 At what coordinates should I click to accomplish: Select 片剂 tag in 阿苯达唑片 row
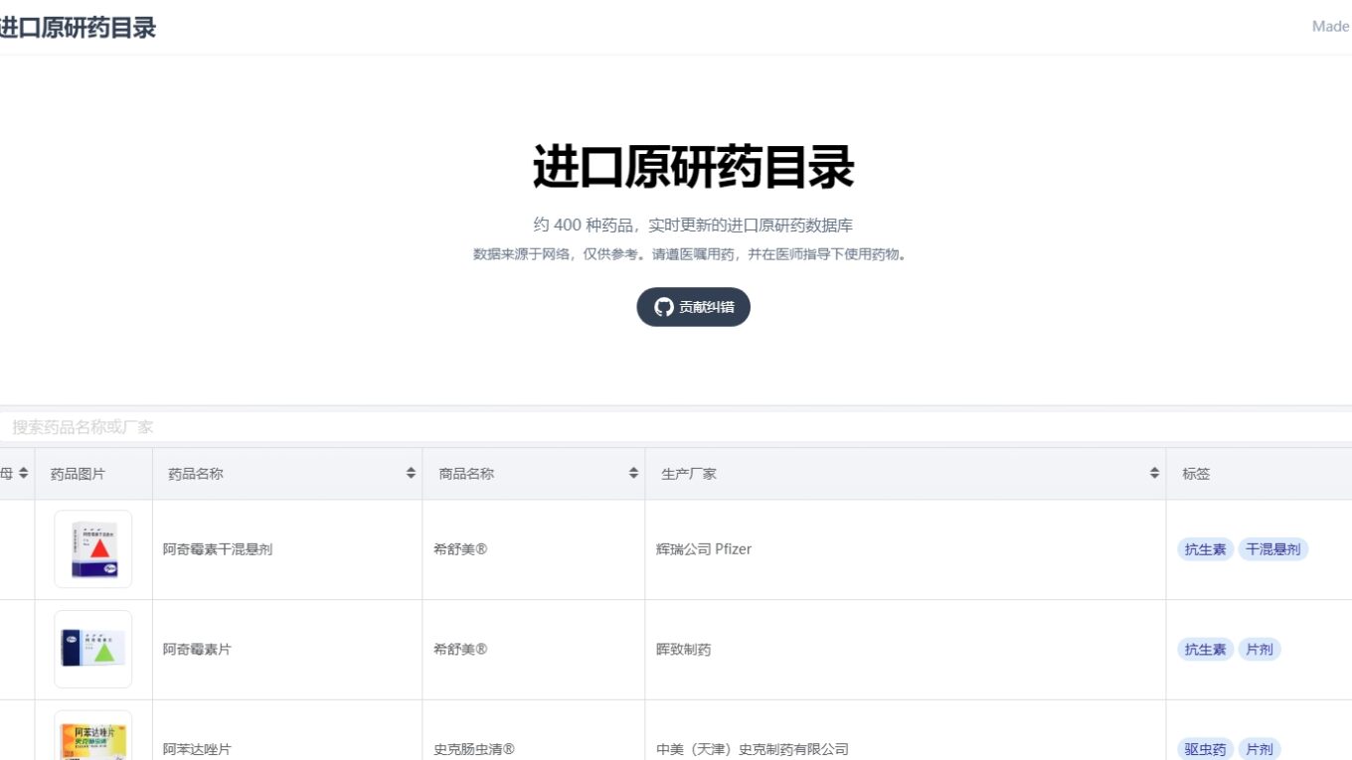coord(1260,749)
